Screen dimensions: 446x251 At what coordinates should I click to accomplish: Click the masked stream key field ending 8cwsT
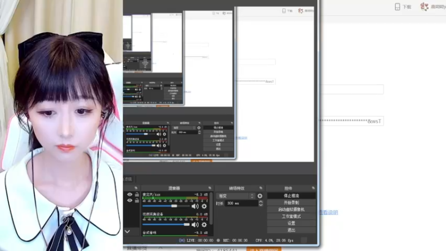point(352,121)
